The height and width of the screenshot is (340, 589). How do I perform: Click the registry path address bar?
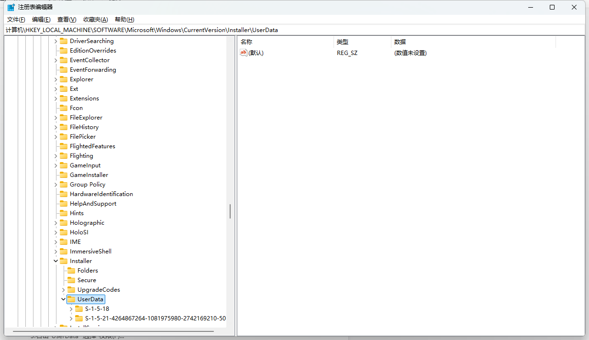(x=191, y=30)
